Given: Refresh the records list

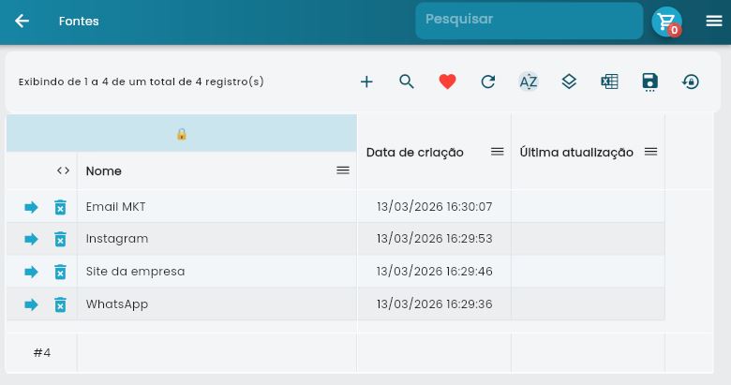Looking at the screenshot, I should [487, 81].
